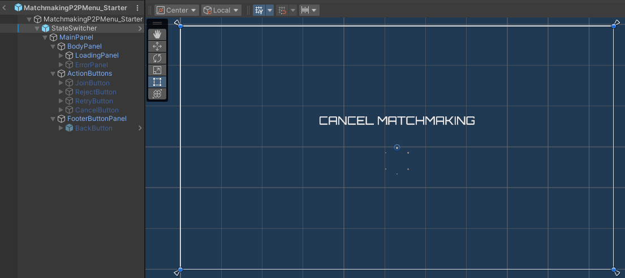This screenshot has height=278, width=625.
Task: Click the MatchmakingP2PMenu_Starter prefab header title
Action: click(x=75, y=7)
